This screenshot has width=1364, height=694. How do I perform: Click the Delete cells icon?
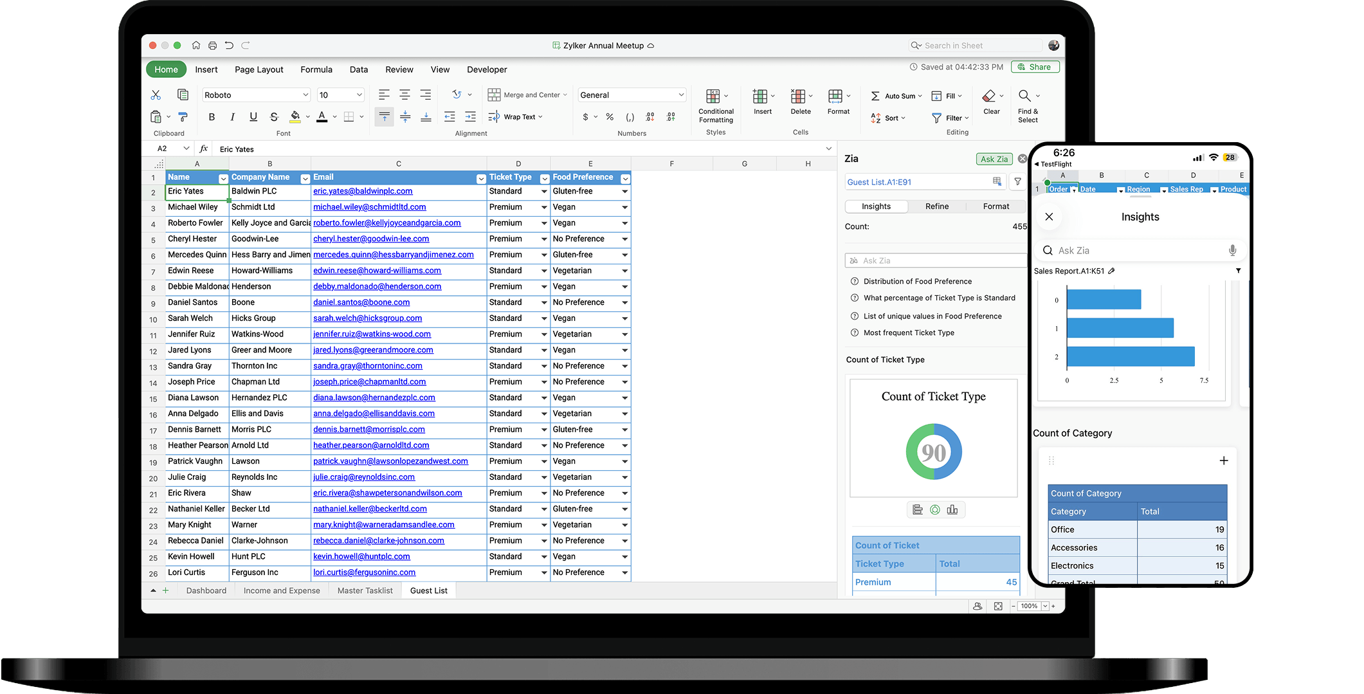pyautogui.click(x=797, y=96)
